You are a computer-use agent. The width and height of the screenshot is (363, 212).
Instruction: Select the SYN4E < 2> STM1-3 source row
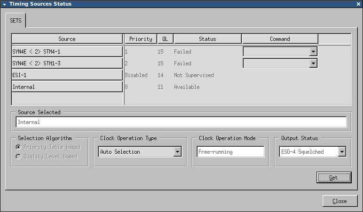click(67, 63)
